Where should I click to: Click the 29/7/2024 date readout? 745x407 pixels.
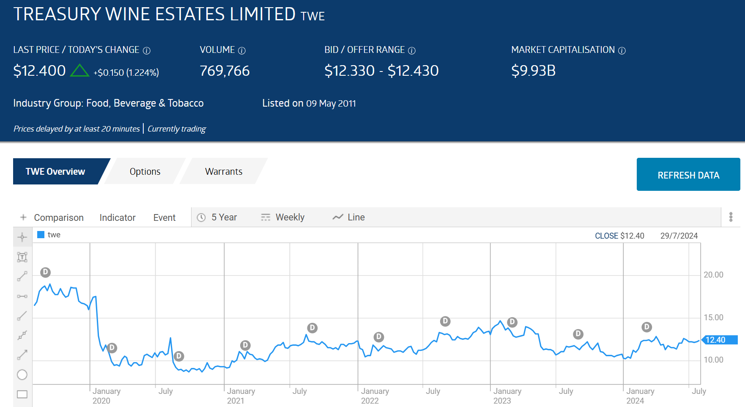click(x=679, y=236)
